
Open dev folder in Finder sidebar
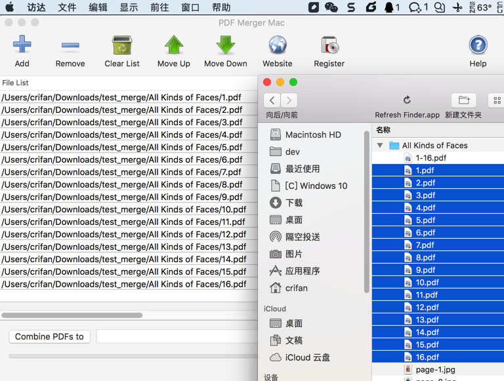click(x=285, y=151)
